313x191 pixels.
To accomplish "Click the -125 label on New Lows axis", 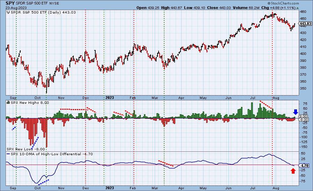I will (x=304, y=142).
